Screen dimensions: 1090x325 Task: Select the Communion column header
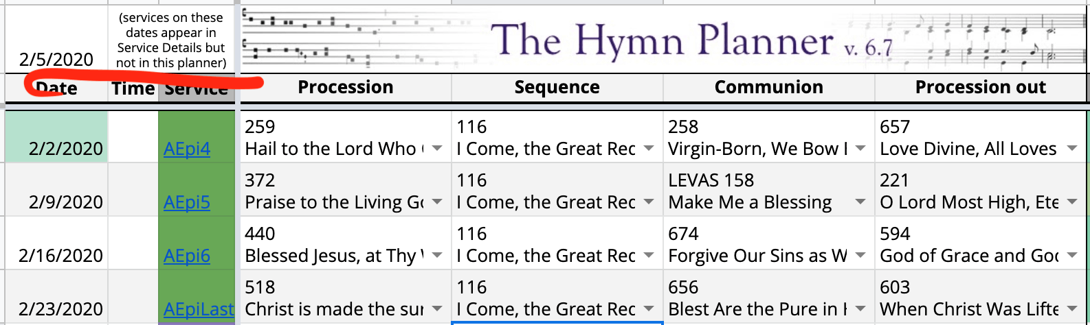[x=769, y=88]
